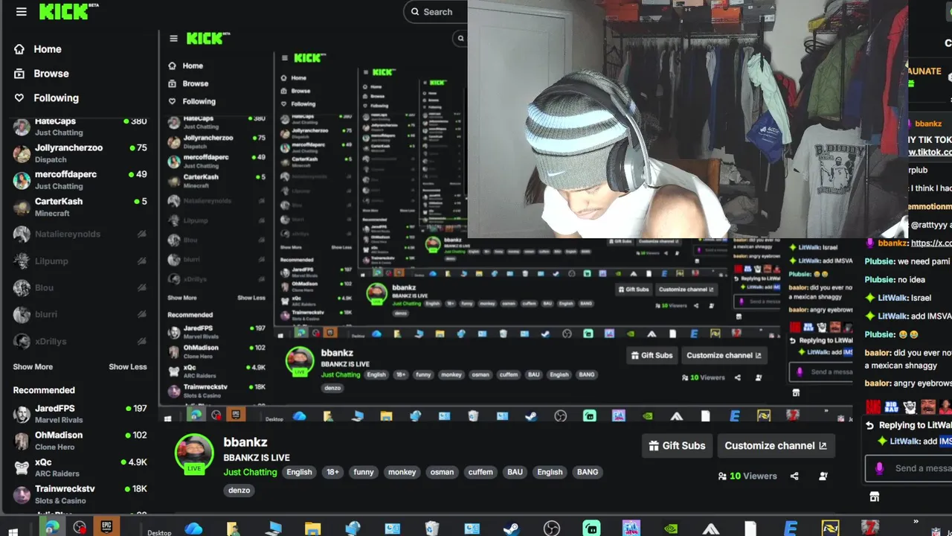The width and height of the screenshot is (952, 536).
Task: Select the cuffem tag under the bottom stream title
Action: (x=480, y=472)
